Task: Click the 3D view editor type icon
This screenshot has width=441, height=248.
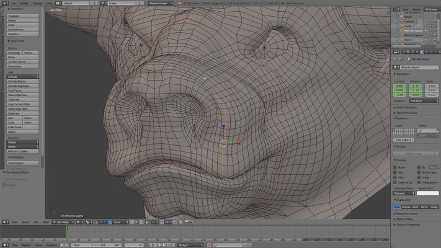Action: point(4,221)
